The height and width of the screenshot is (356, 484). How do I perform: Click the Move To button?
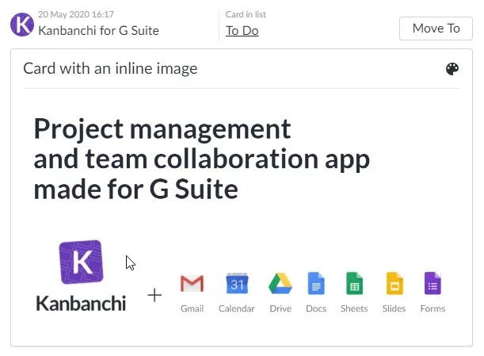436,29
